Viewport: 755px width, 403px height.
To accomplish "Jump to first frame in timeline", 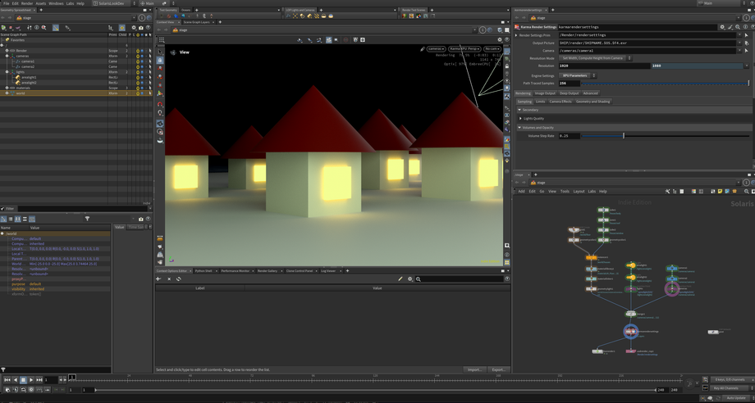I will coord(7,380).
